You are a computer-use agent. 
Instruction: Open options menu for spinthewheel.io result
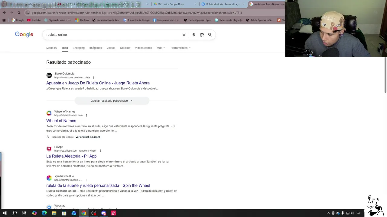tap(86, 180)
